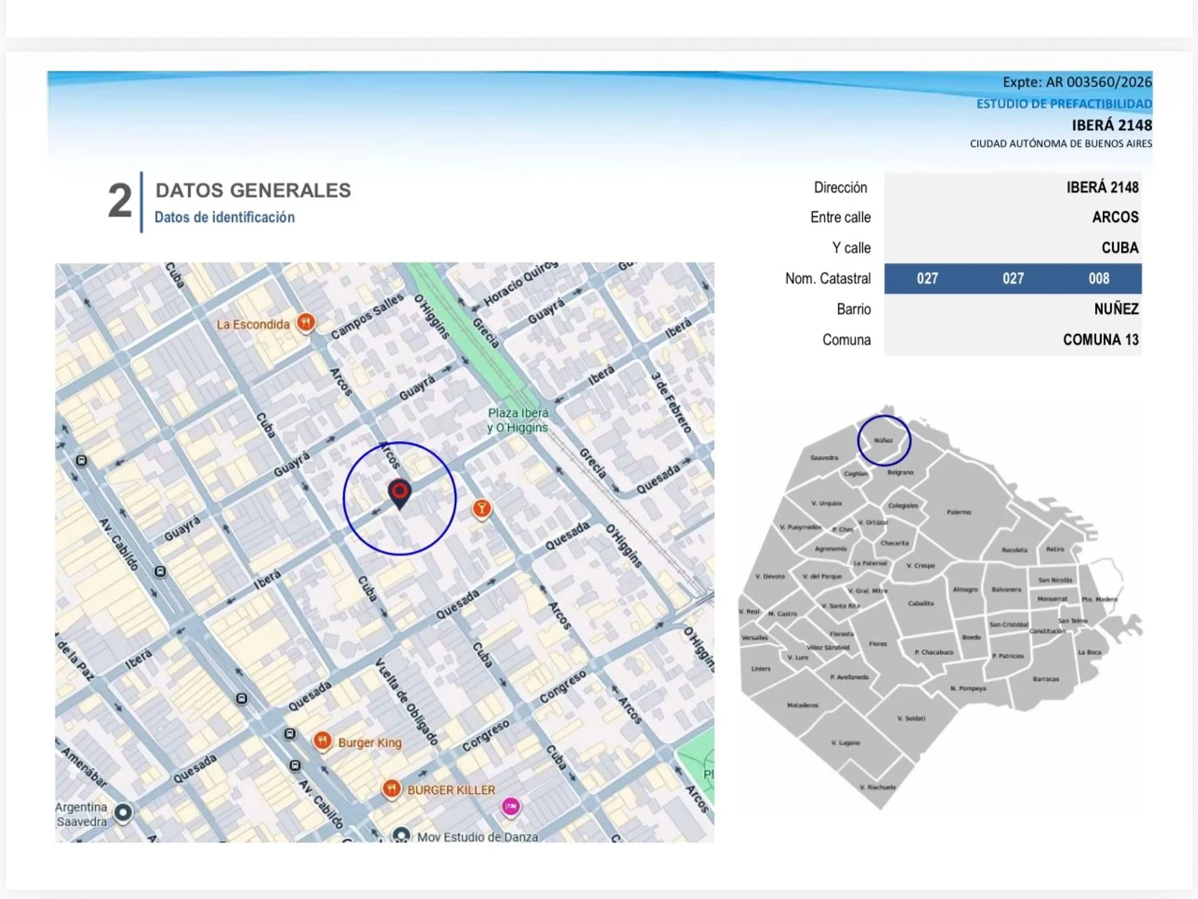Click the "V. Devoto" barrio label

point(770,576)
